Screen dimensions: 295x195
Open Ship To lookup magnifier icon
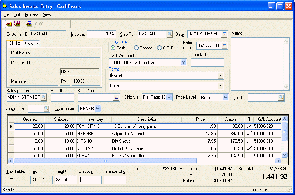point(170,34)
